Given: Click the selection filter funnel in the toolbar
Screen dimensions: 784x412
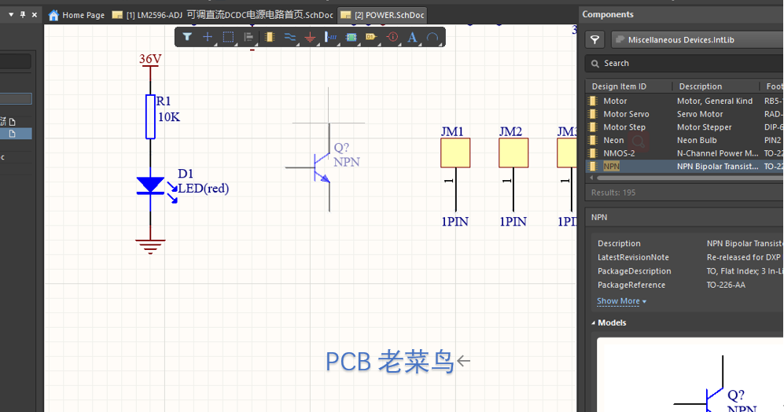Looking at the screenshot, I should (187, 37).
